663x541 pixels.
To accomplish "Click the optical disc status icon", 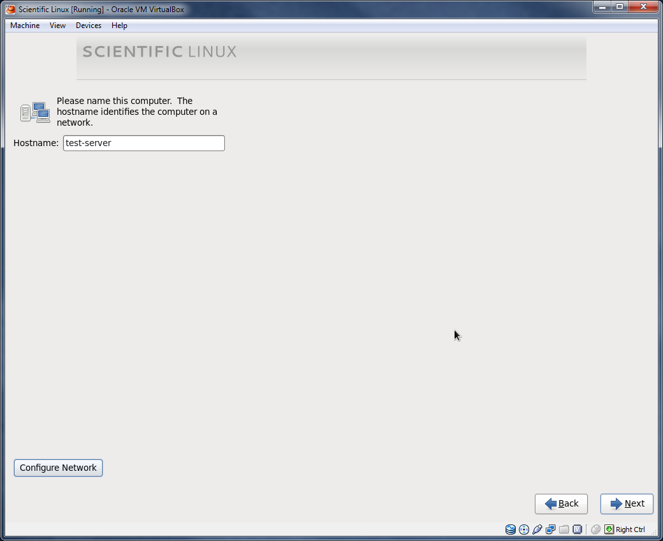I will click(x=524, y=529).
